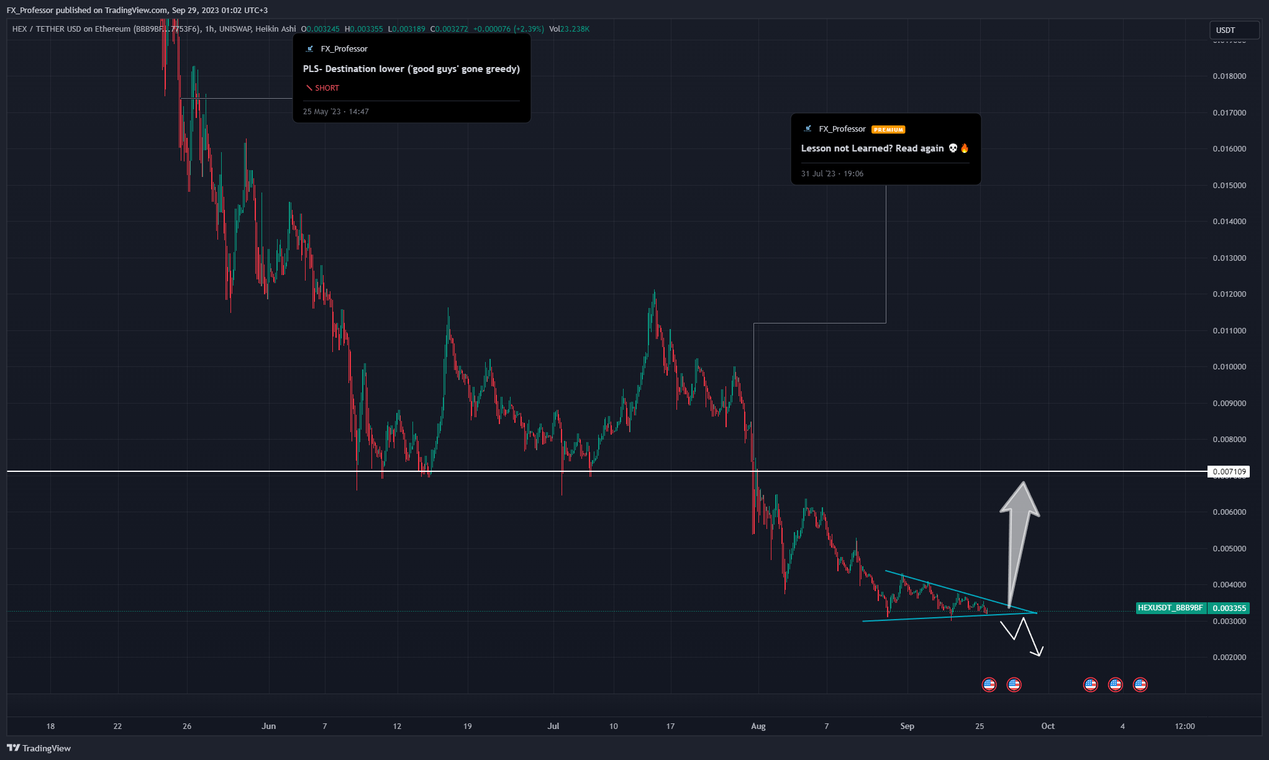Click the Vol 23.238K volume value
Viewport: 1269px width, 760px height.
pyautogui.click(x=570, y=29)
